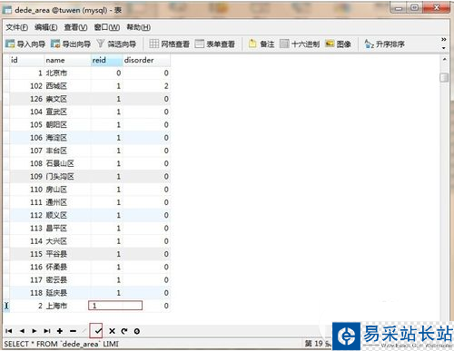Select the reid column header

[x=106, y=60]
